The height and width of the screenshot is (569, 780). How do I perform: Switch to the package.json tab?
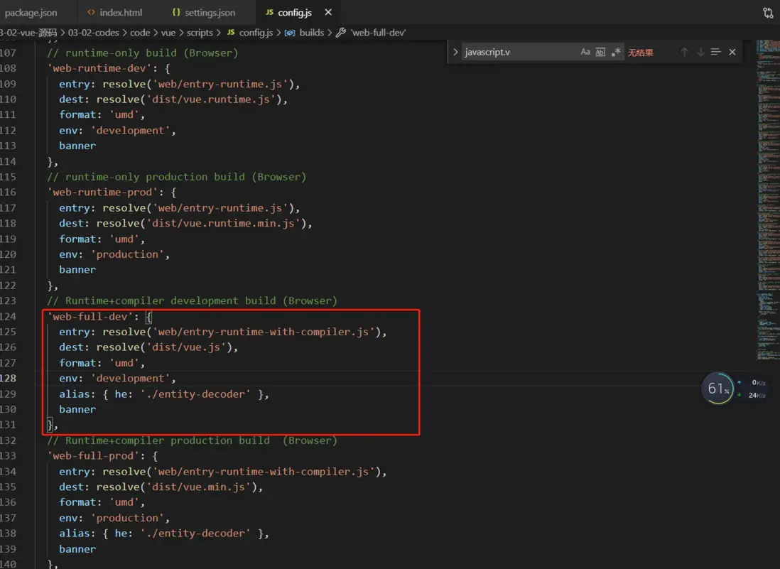click(31, 13)
